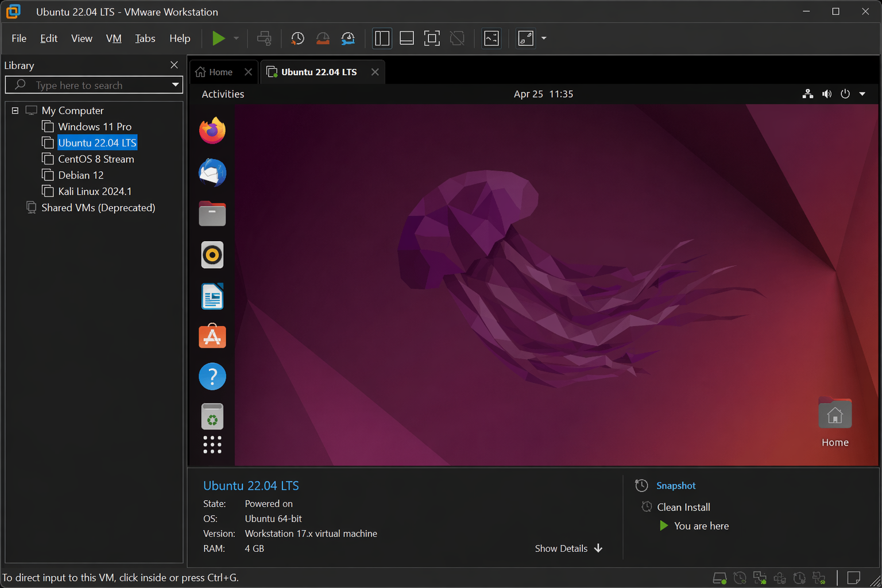Open the power options dropdown arrow
Screen dimensions: 882x588
click(x=236, y=38)
